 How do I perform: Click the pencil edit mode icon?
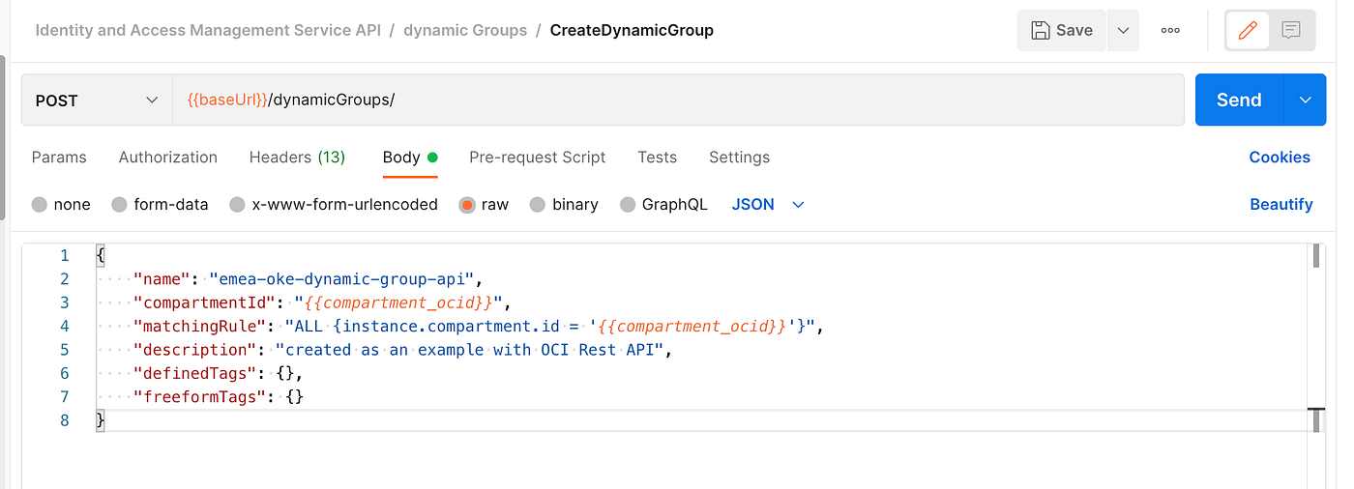(1248, 31)
